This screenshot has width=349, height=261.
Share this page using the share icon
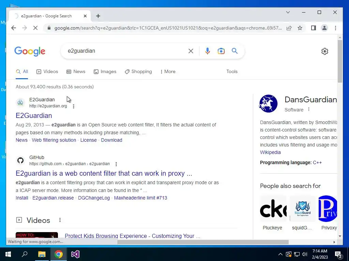click(x=289, y=28)
